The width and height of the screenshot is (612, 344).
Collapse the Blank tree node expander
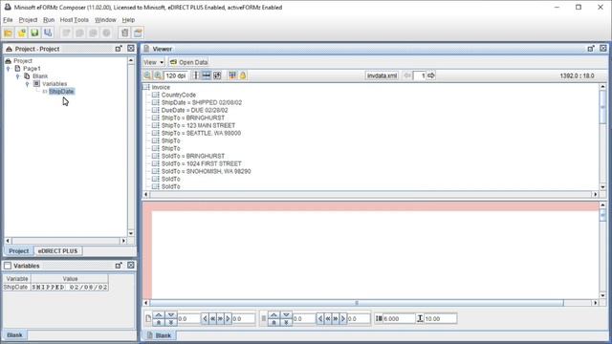click(17, 76)
